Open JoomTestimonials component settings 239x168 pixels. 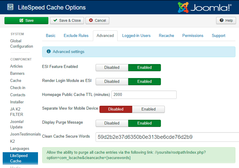pos(25,134)
